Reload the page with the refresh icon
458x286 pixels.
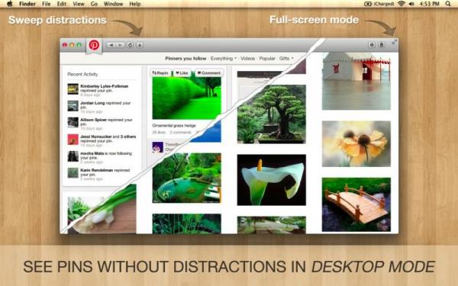click(131, 45)
